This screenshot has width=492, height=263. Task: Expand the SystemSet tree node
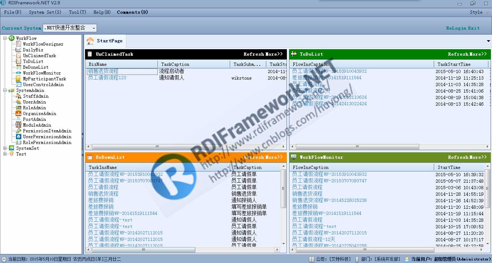tap(5, 148)
